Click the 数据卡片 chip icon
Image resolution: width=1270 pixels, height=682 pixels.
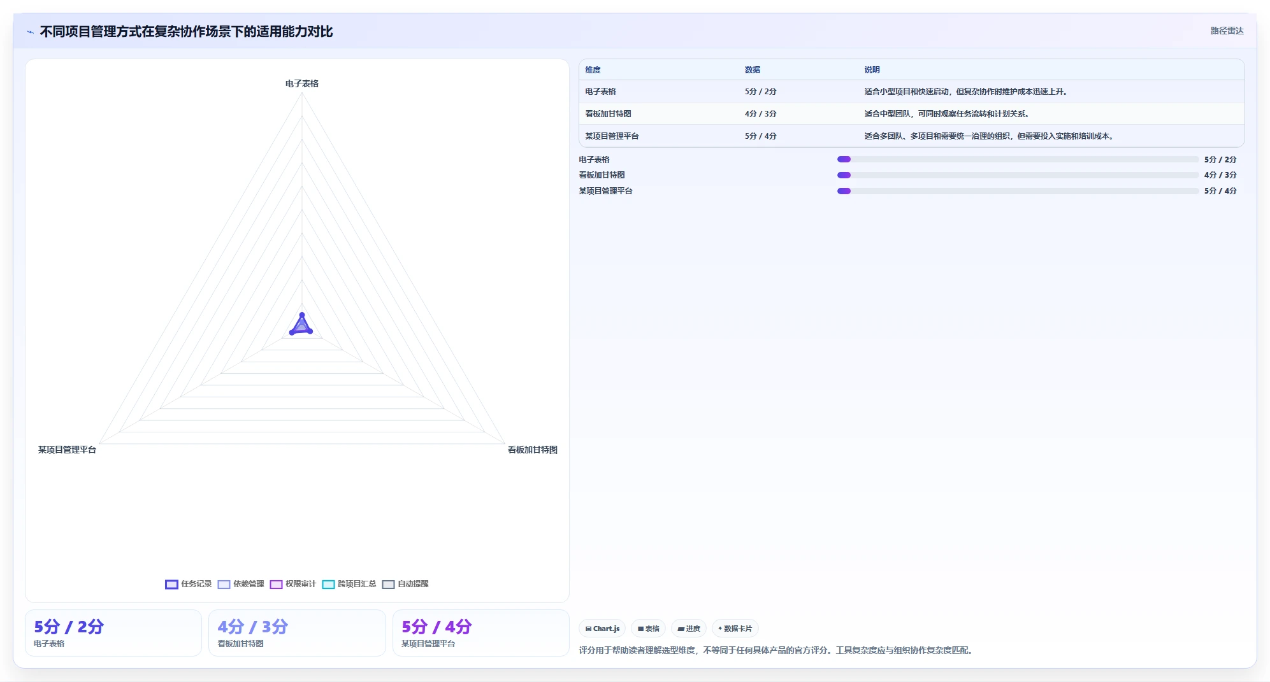click(x=720, y=629)
